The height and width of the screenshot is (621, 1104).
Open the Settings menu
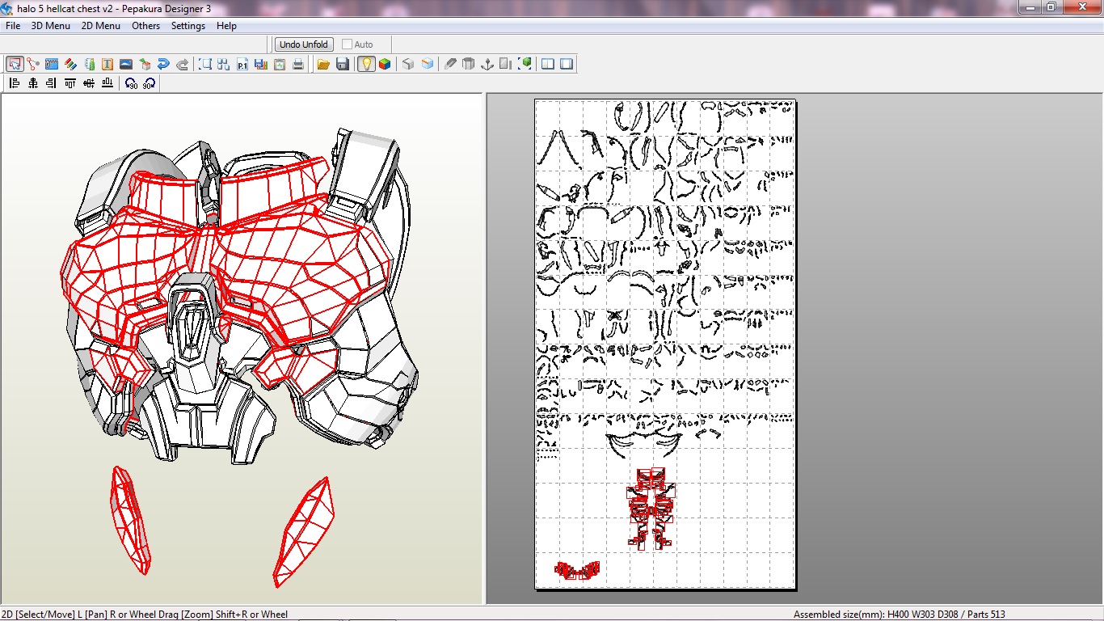click(188, 26)
